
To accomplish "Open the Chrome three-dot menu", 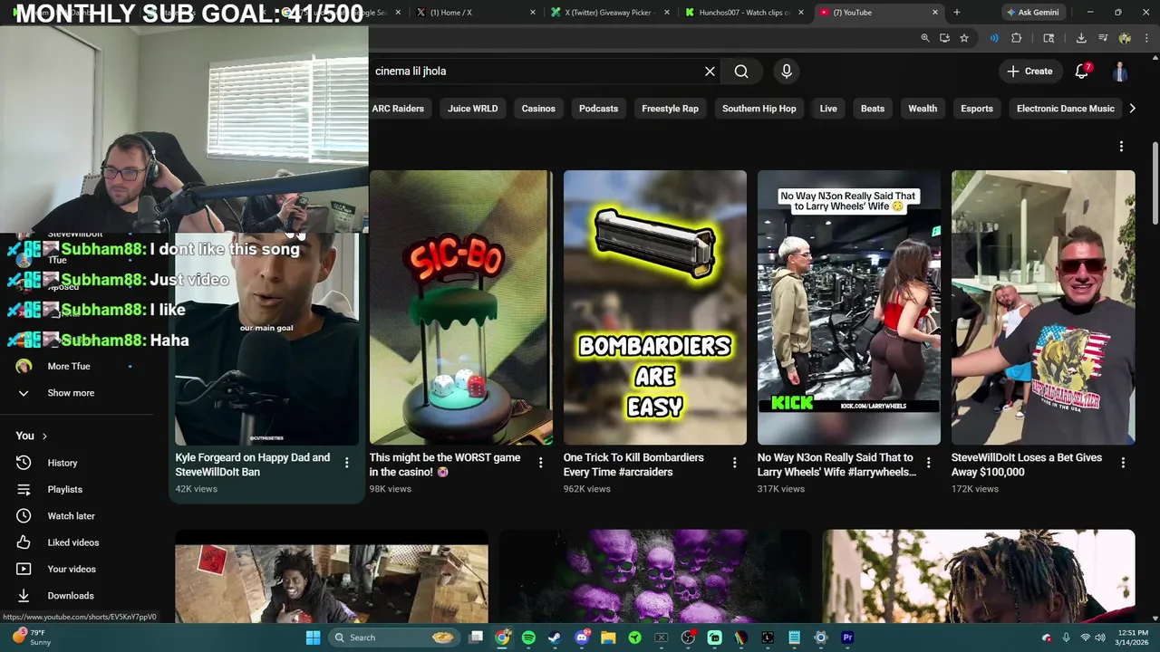I will tap(1146, 38).
